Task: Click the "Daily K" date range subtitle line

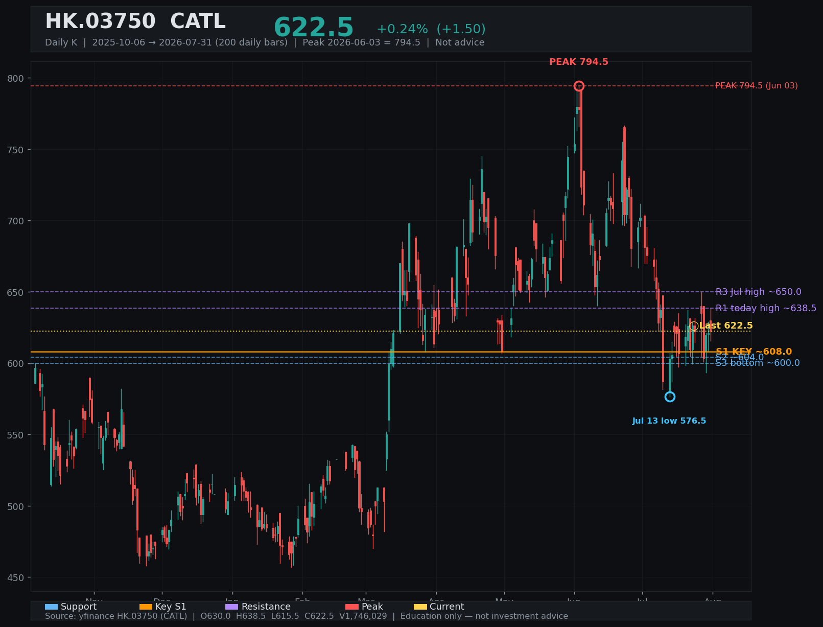Action: [x=265, y=42]
